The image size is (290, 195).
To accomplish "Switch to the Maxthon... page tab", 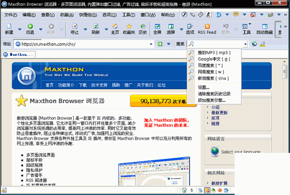I will tap(18, 54).
